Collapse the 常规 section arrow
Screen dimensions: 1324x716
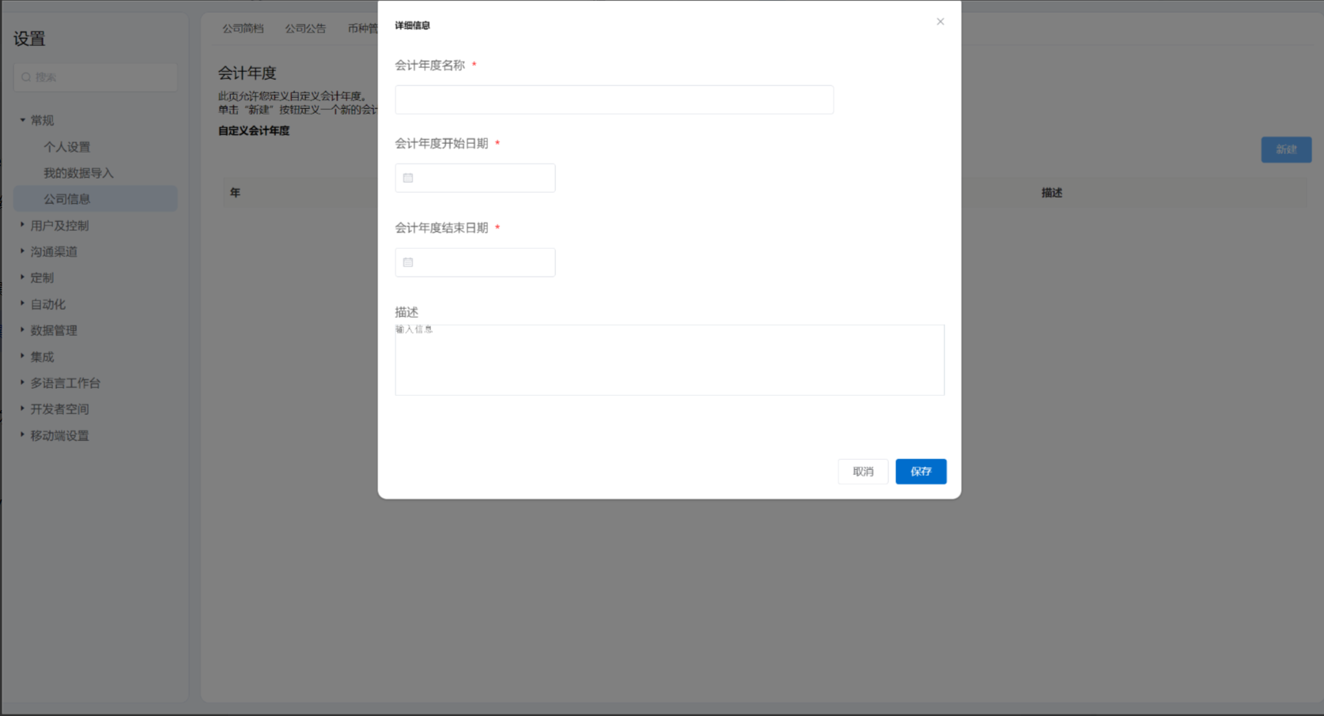22,120
